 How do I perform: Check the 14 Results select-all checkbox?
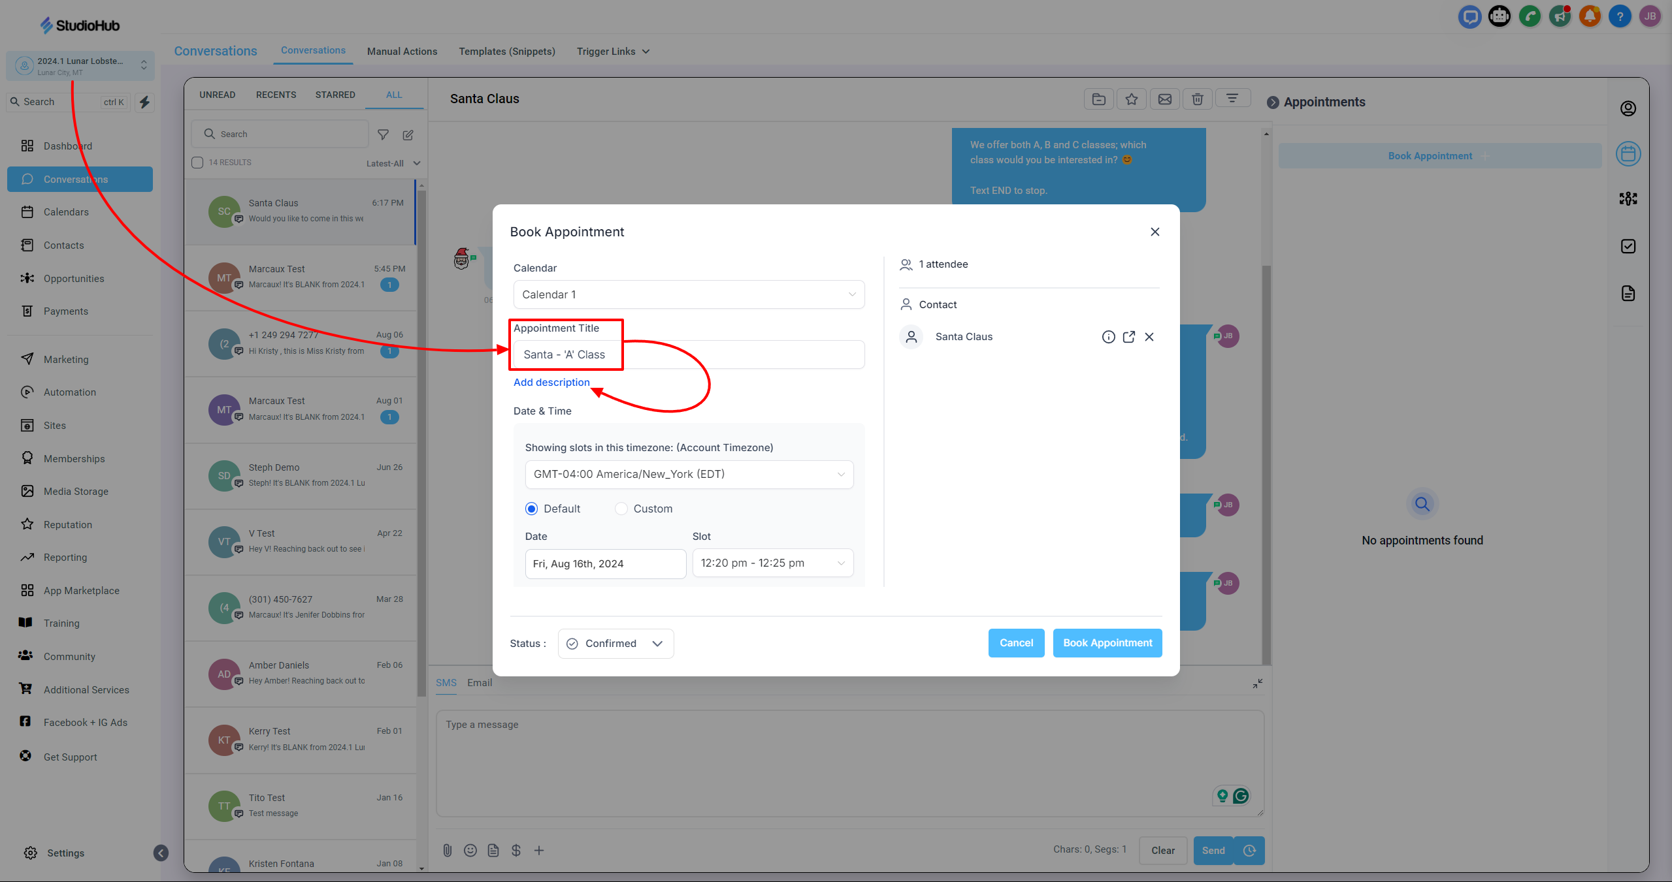coord(197,163)
